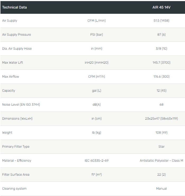This screenshot has height=196, width=185.
Task: Click the 108 (49) weight value
Action: pyautogui.click(x=161, y=133)
